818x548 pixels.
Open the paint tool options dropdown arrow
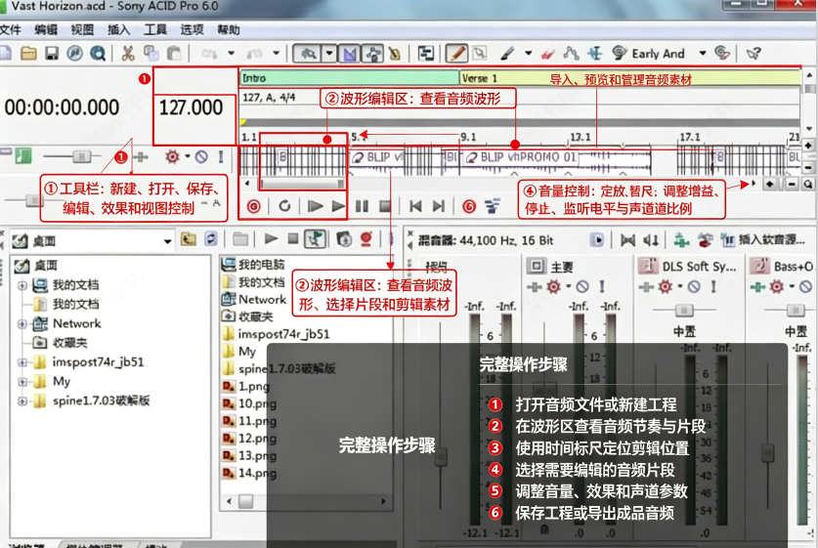pos(528,53)
